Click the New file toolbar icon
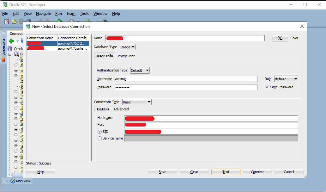 tap(7, 22)
